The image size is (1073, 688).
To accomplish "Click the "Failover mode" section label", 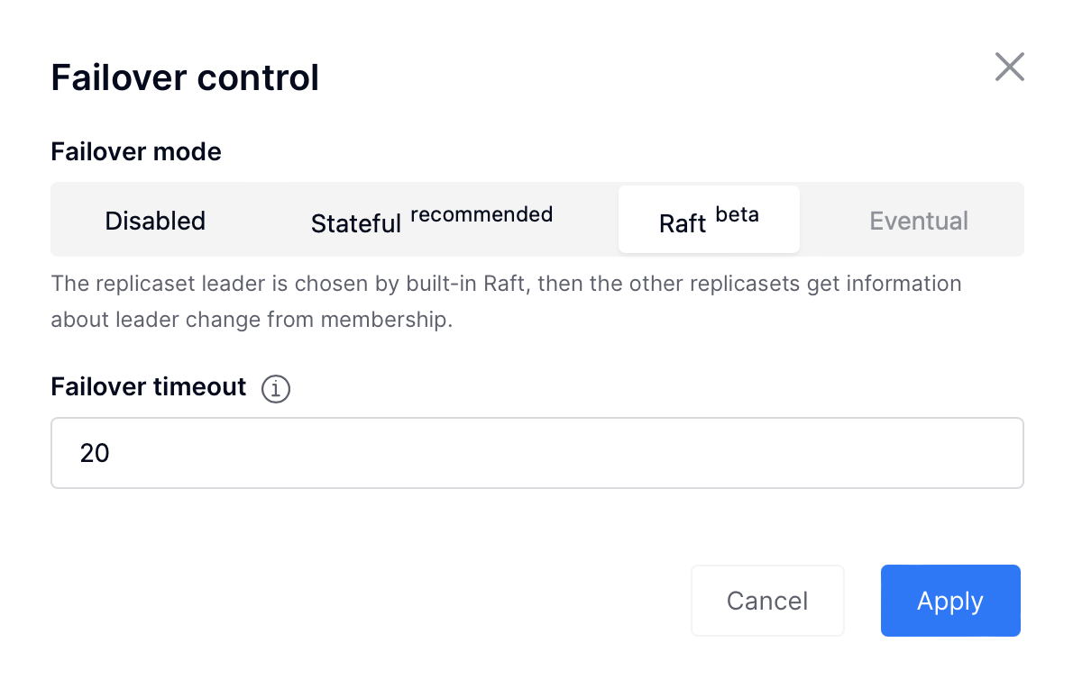I will [x=136, y=151].
